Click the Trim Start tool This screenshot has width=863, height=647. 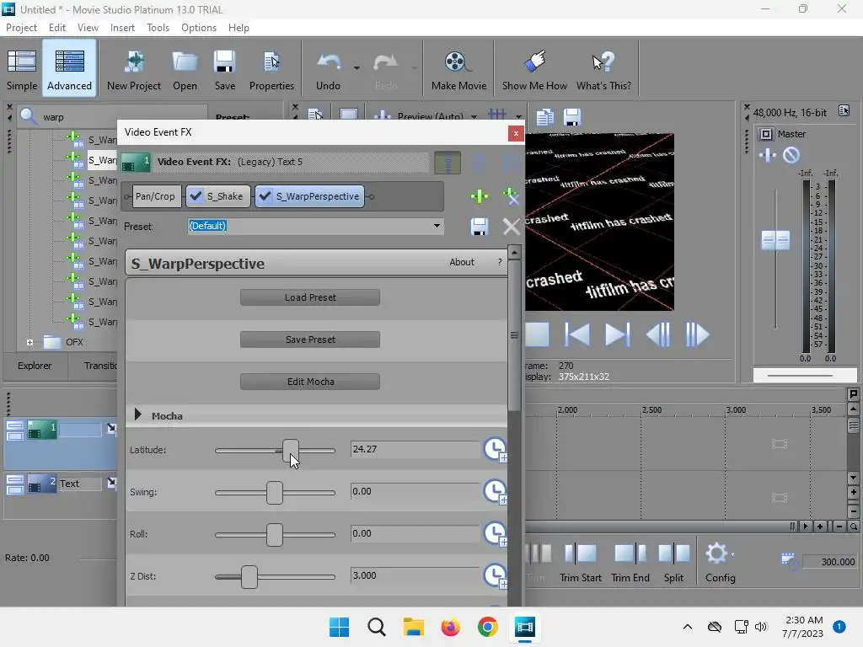pyautogui.click(x=580, y=563)
